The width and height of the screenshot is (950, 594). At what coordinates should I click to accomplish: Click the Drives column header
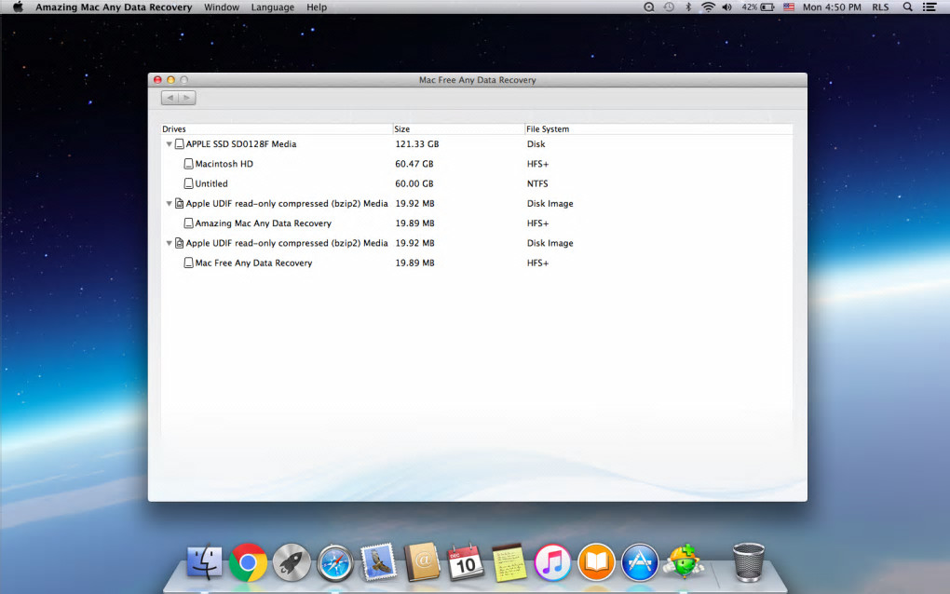click(x=277, y=129)
